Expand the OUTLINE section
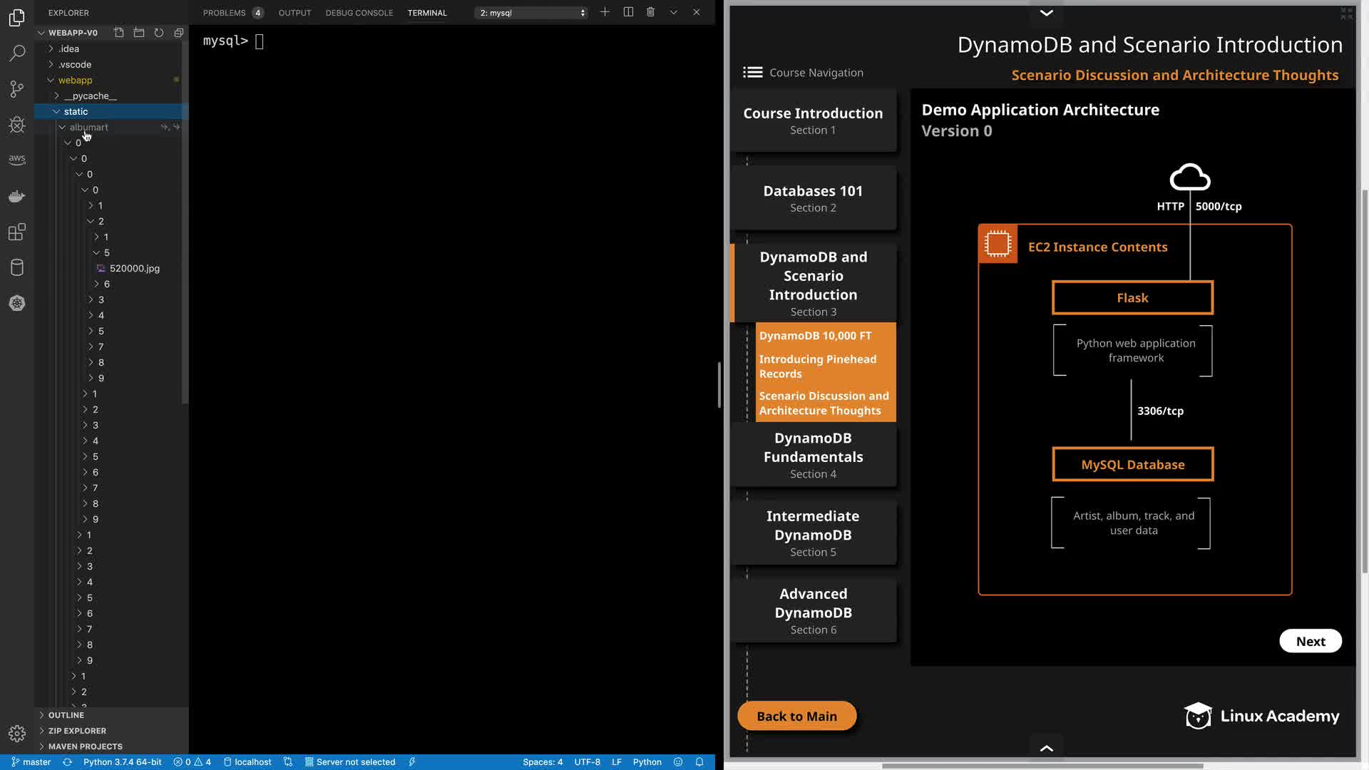This screenshot has width=1369, height=770. (x=66, y=715)
